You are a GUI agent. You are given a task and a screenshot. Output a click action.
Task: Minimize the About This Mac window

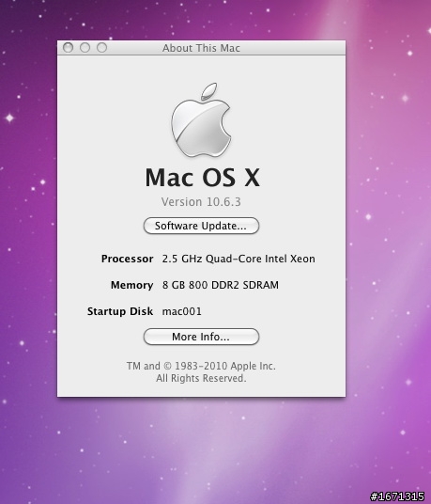(85, 48)
